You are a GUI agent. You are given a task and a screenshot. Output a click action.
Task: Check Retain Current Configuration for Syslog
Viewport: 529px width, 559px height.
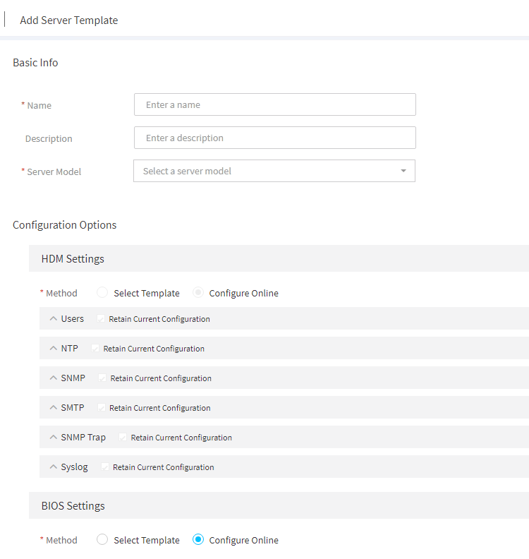pyautogui.click(x=104, y=467)
